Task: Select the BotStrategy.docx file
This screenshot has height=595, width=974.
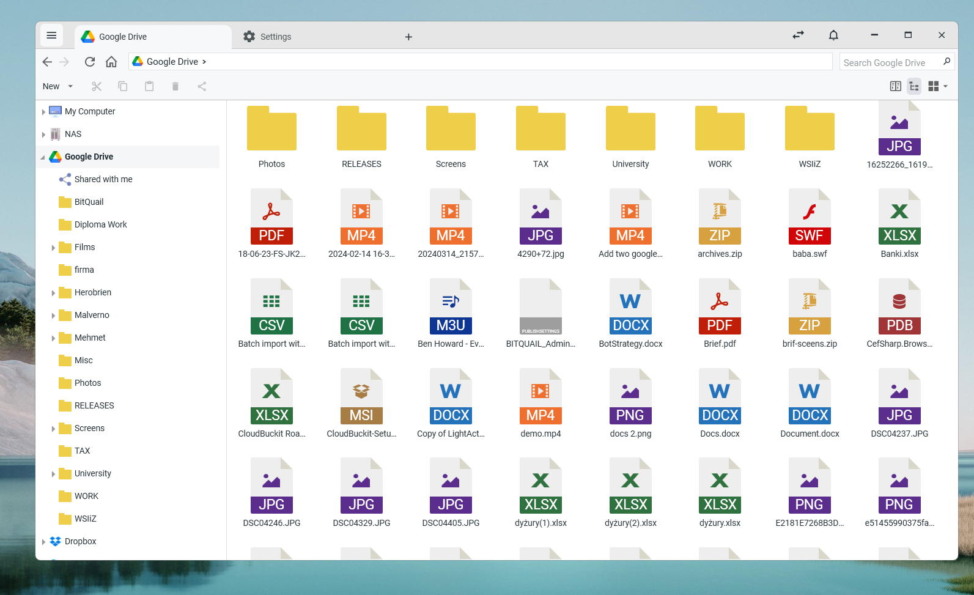Action: tap(630, 314)
